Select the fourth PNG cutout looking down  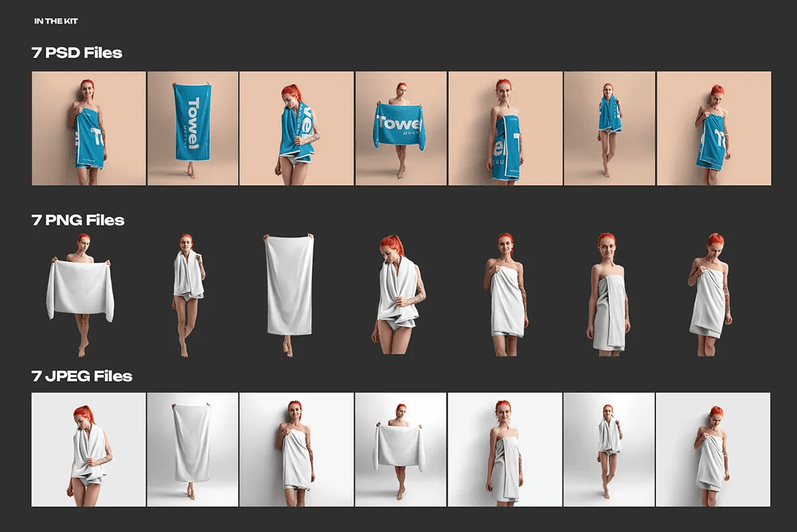pyautogui.click(x=398, y=293)
